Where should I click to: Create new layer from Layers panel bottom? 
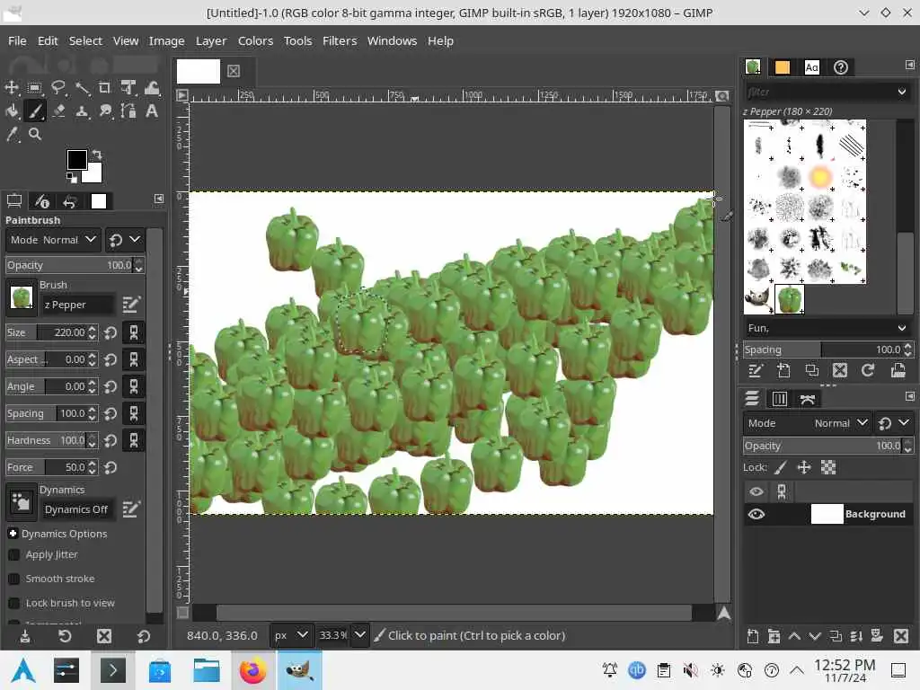pyautogui.click(x=753, y=636)
